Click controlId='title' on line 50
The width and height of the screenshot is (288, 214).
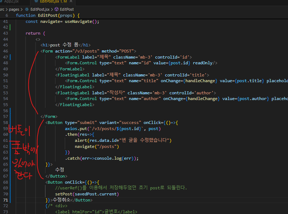coord(186,75)
